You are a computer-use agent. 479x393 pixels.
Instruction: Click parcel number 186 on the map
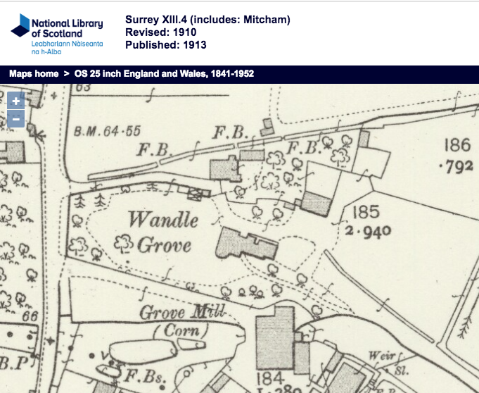456,146
